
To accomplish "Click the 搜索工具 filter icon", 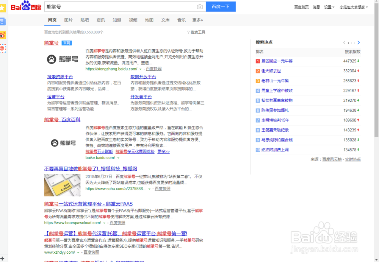I will pos(188,32).
